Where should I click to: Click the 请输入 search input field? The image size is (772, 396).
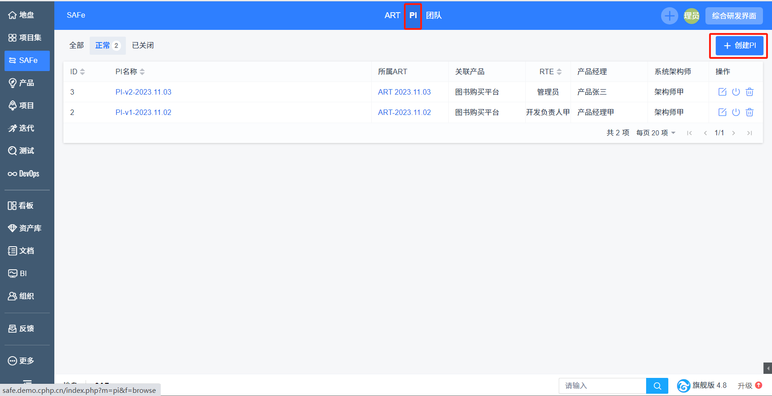(603, 386)
